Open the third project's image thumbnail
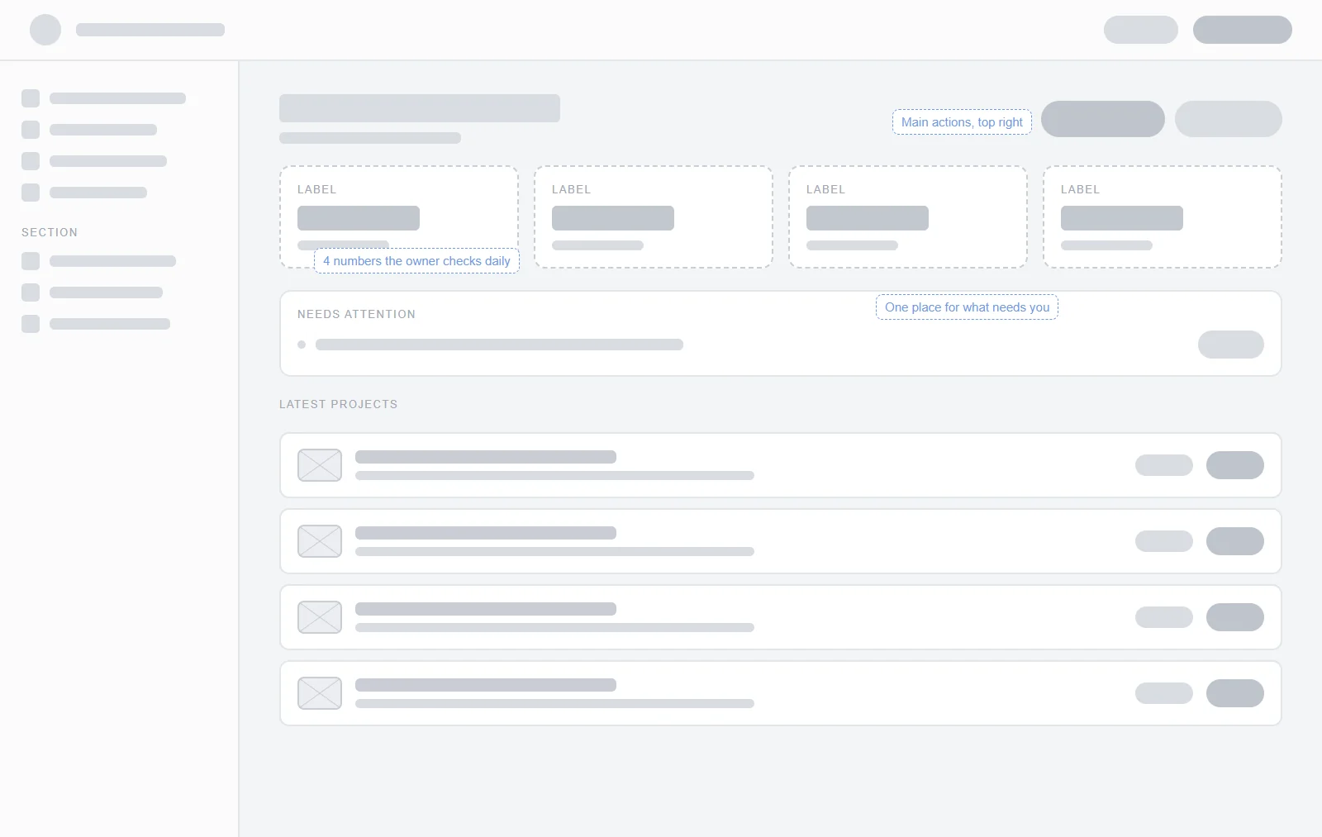Image resolution: width=1322 pixels, height=837 pixels. coord(320,617)
